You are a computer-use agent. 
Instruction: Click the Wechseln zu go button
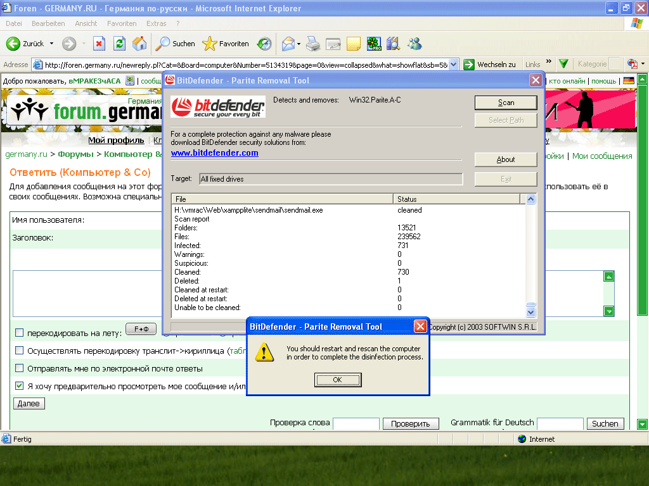490,65
